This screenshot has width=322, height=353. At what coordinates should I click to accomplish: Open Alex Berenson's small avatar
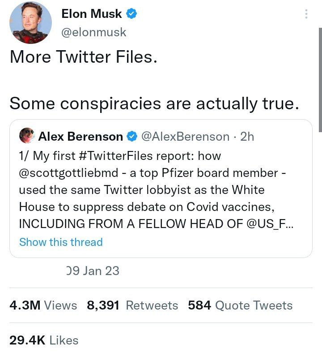27,135
